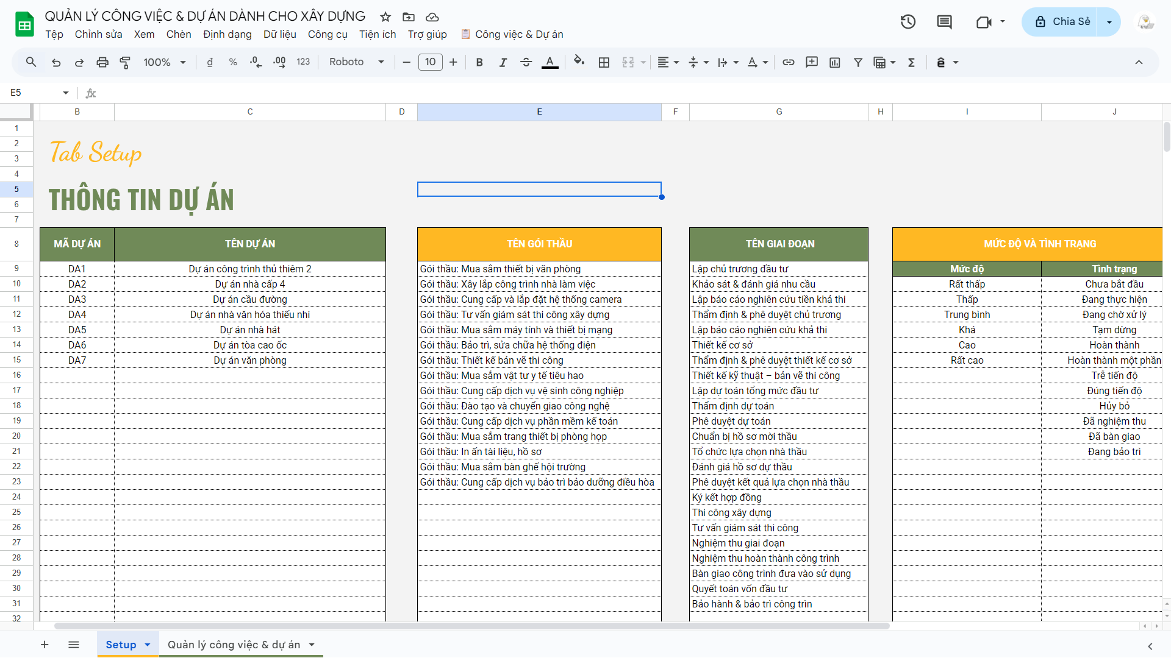Image resolution: width=1171 pixels, height=658 pixels.
Task: Switch to Quản lý công việc & dự án tab
Action: [234, 645]
